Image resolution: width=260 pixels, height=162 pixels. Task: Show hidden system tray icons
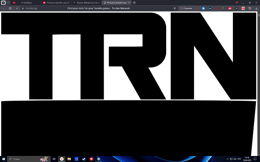pos(228,159)
